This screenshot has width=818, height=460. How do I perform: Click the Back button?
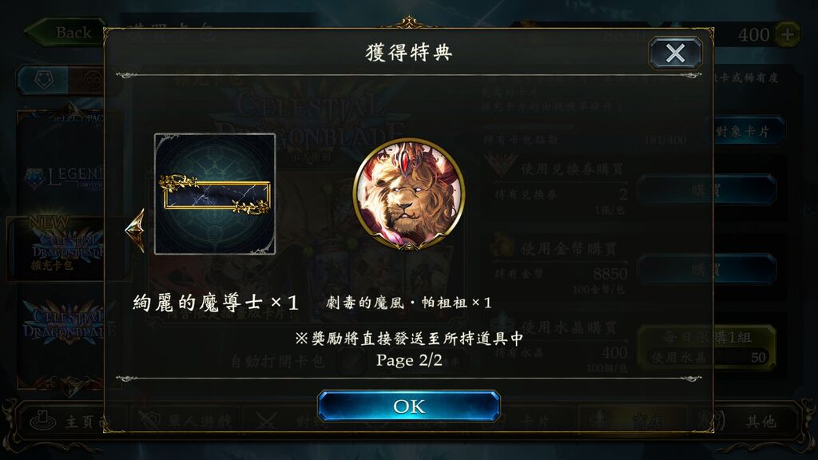[64, 32]
